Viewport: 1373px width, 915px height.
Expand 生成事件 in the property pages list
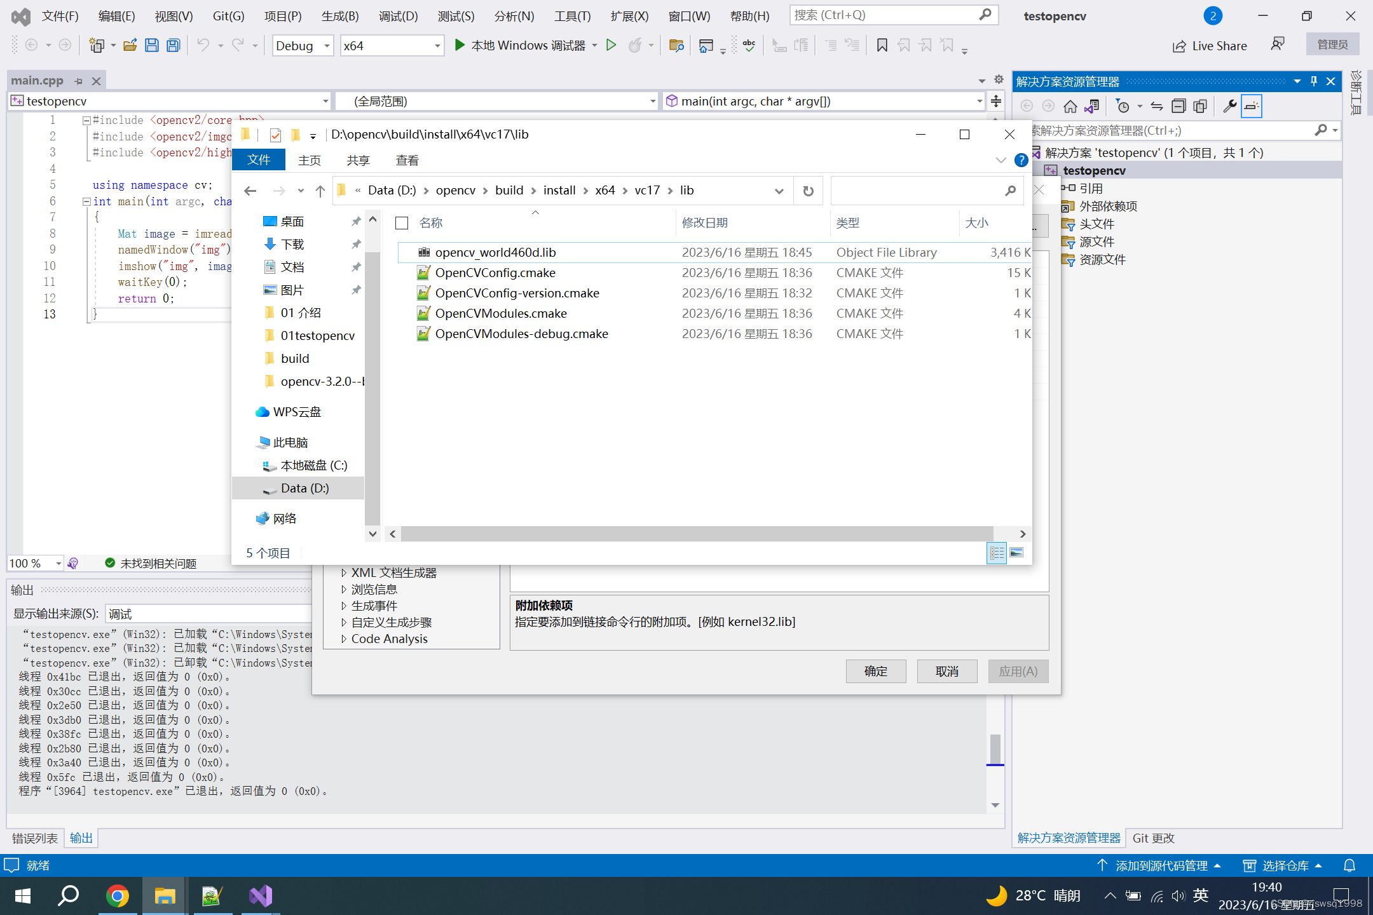(374, 606)
